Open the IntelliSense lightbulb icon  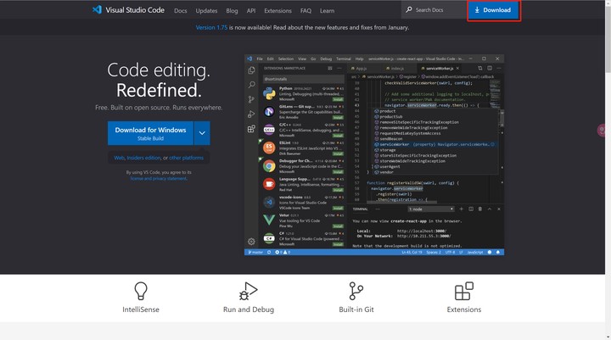click(141, 291)
